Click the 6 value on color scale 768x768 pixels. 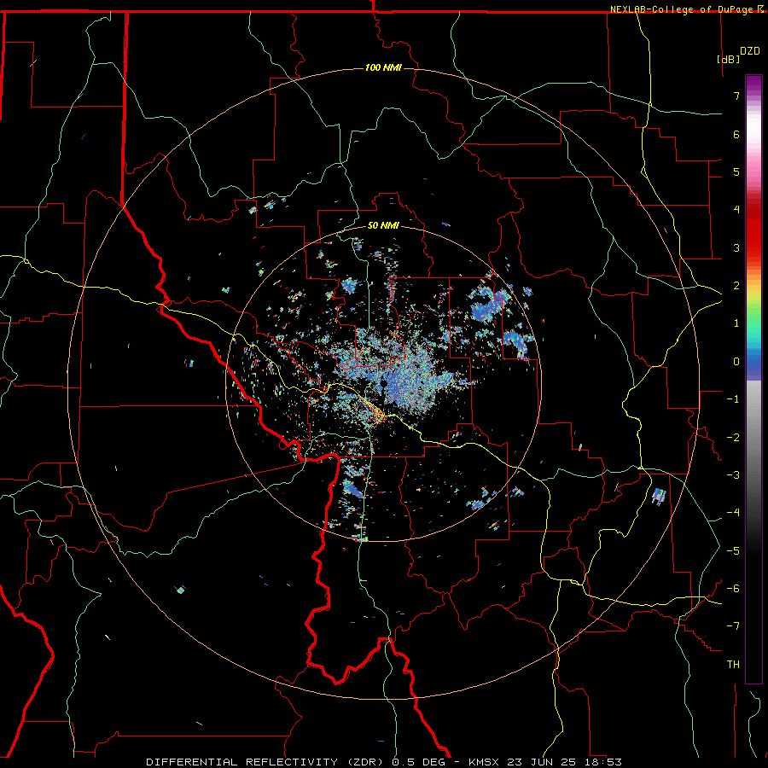point(736,134)
